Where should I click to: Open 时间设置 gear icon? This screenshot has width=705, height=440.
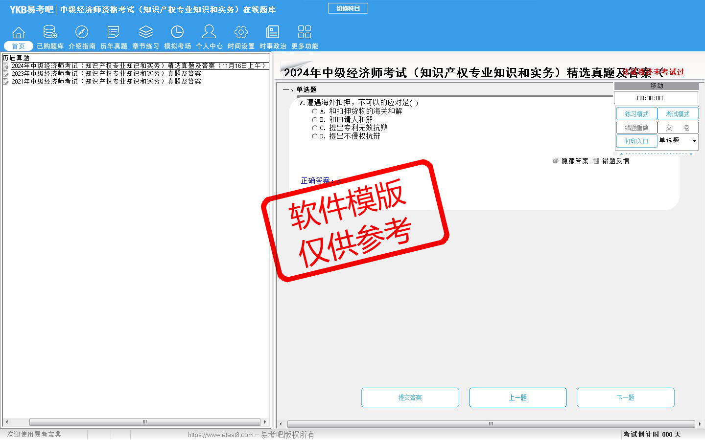point(241,33)
